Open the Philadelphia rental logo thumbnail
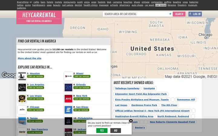This screenshot has height=136, width=218. coord(68,121)
